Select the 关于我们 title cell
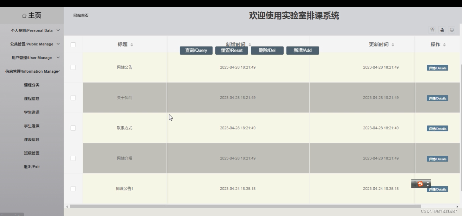This screenshot has height=216, width=462. tap(125, 98)
